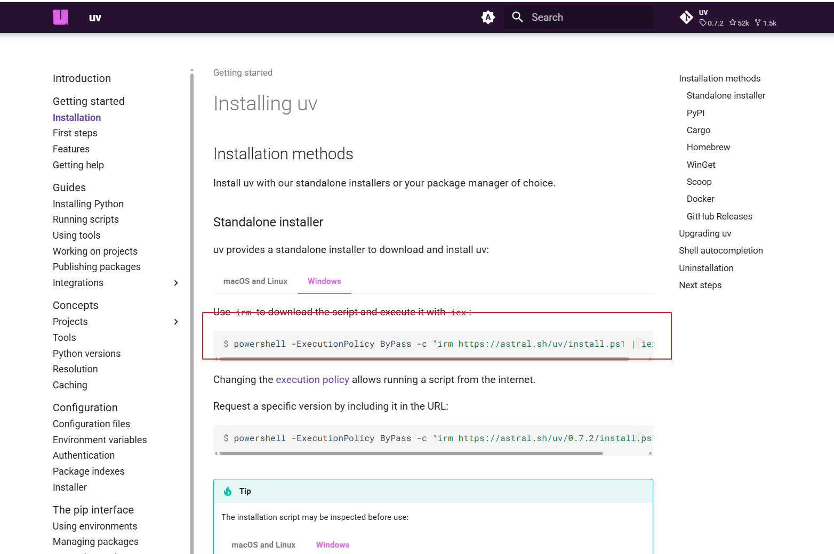Copy the install.ps1 PowerShell command
The width and height of the screenshot is (834, 554).
pos(640,344)
